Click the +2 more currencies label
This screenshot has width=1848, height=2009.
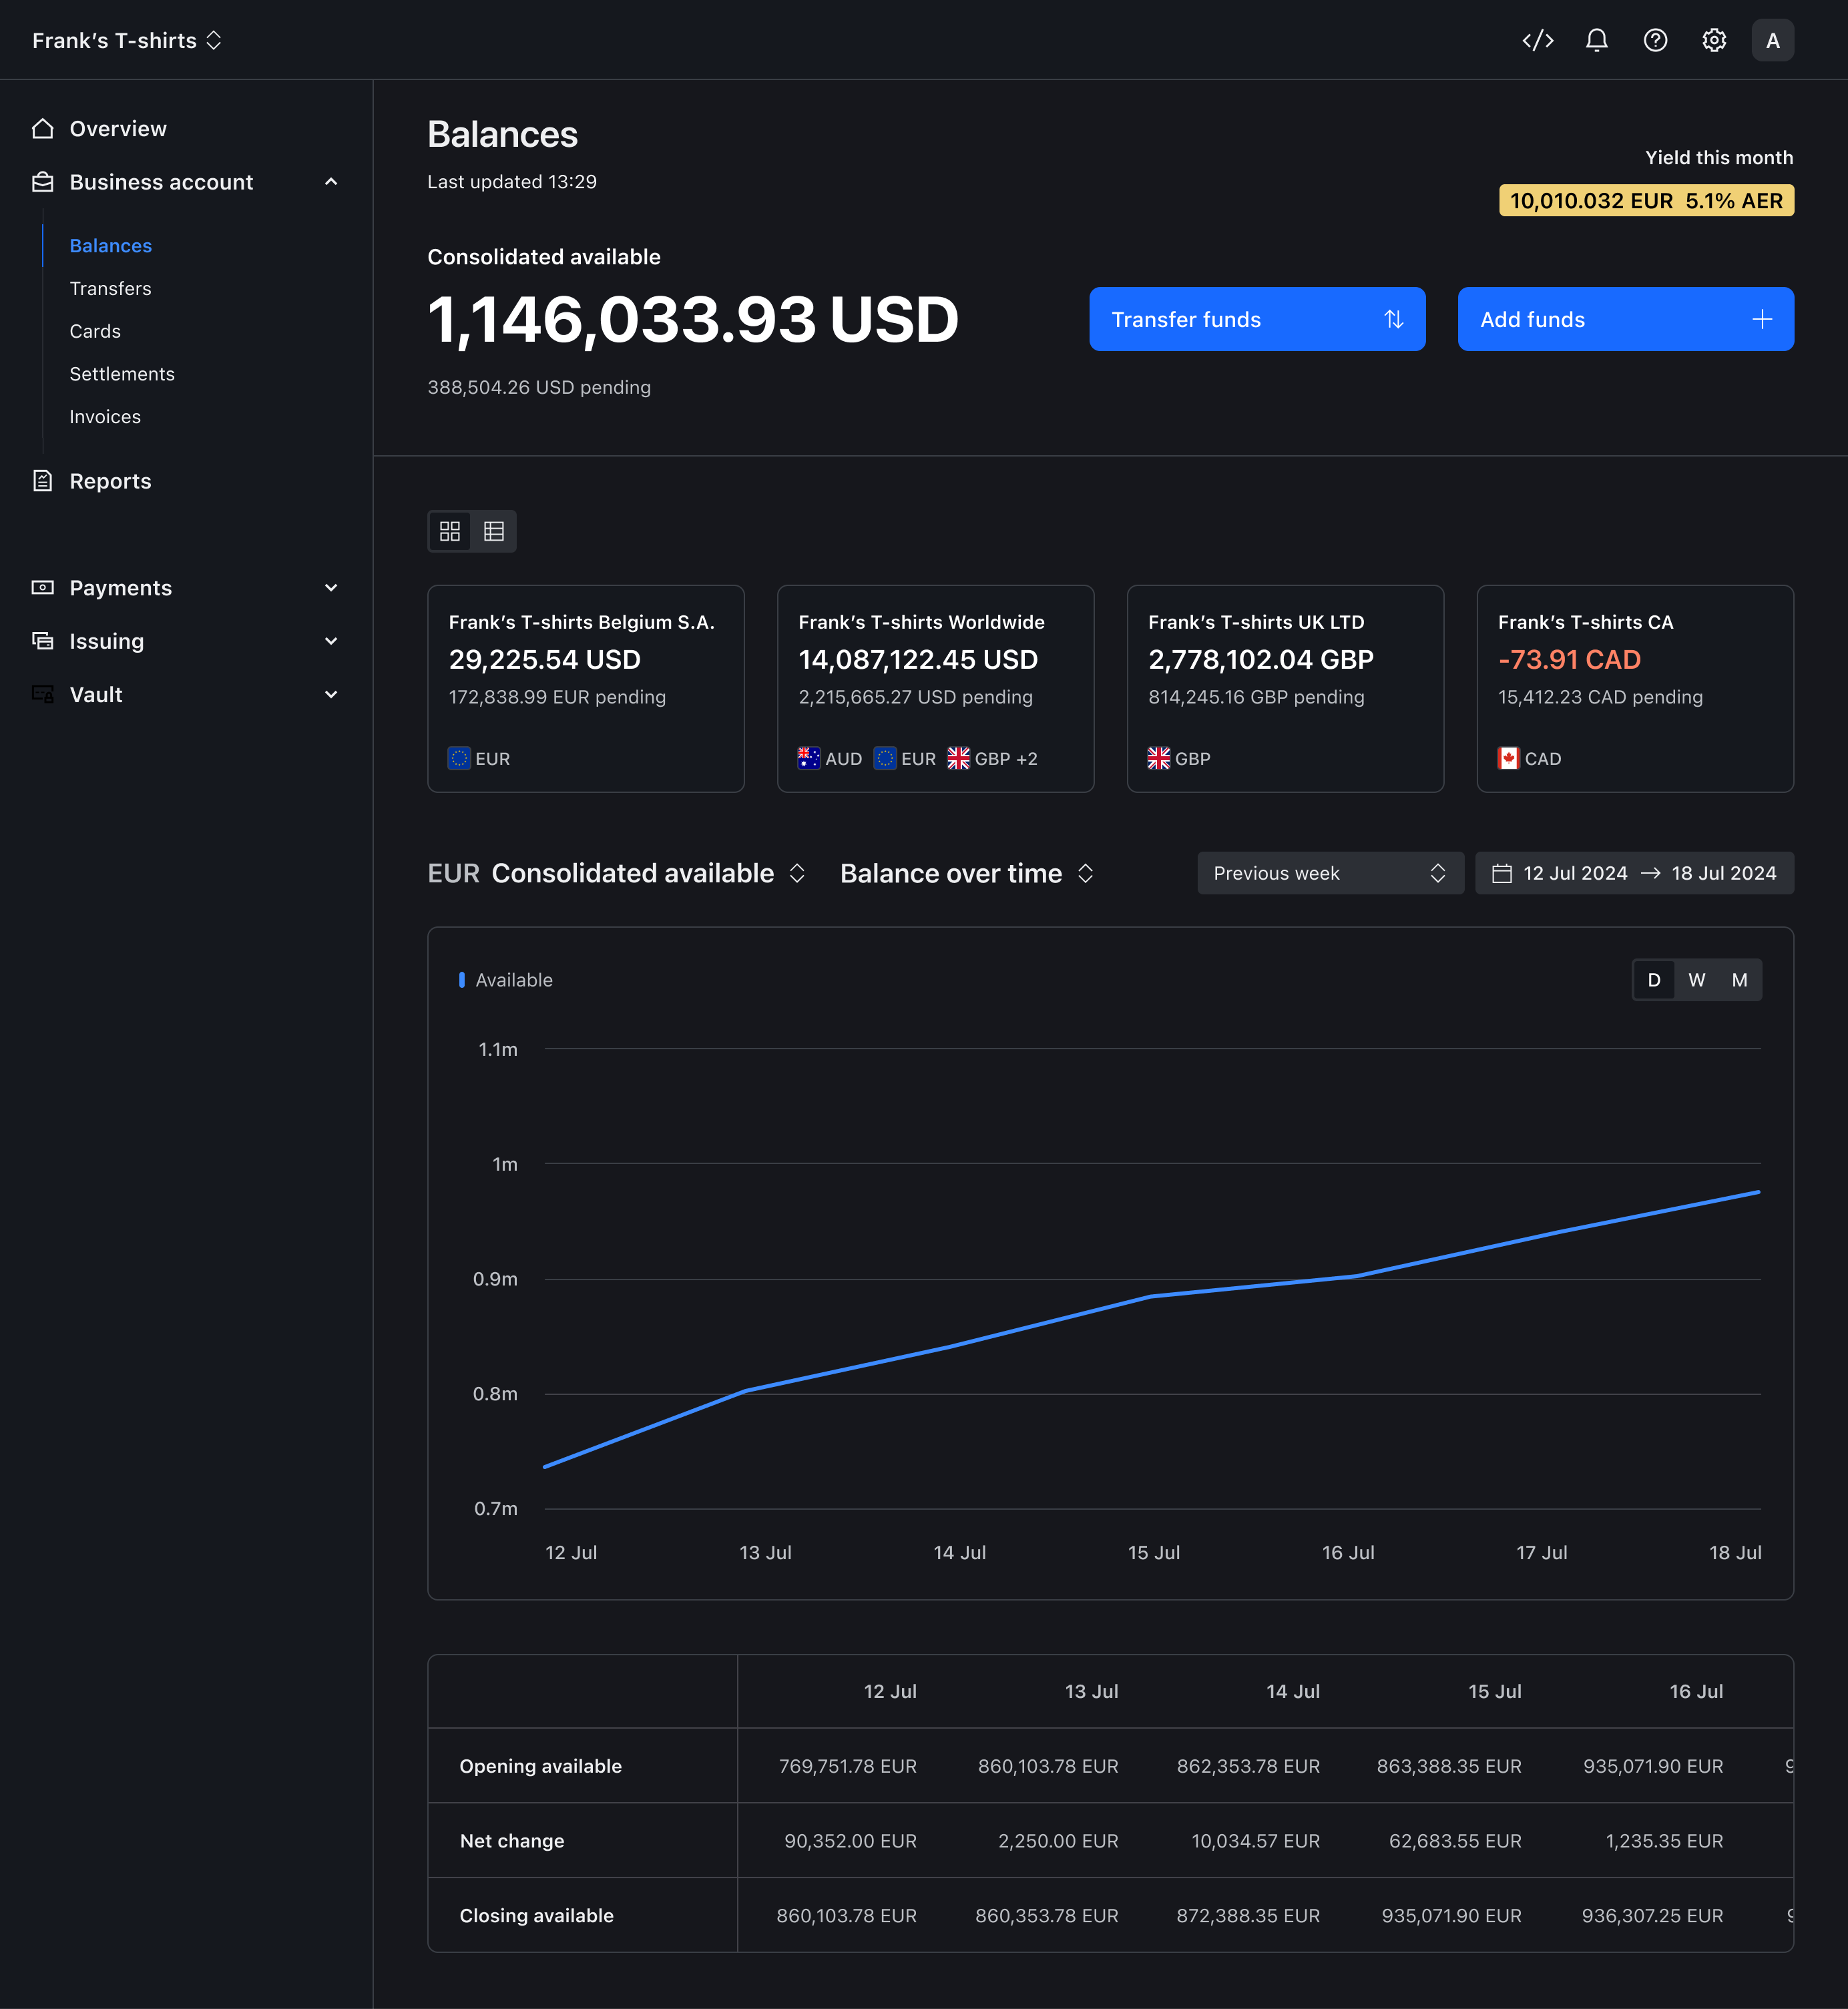(x=1027, y=759)
